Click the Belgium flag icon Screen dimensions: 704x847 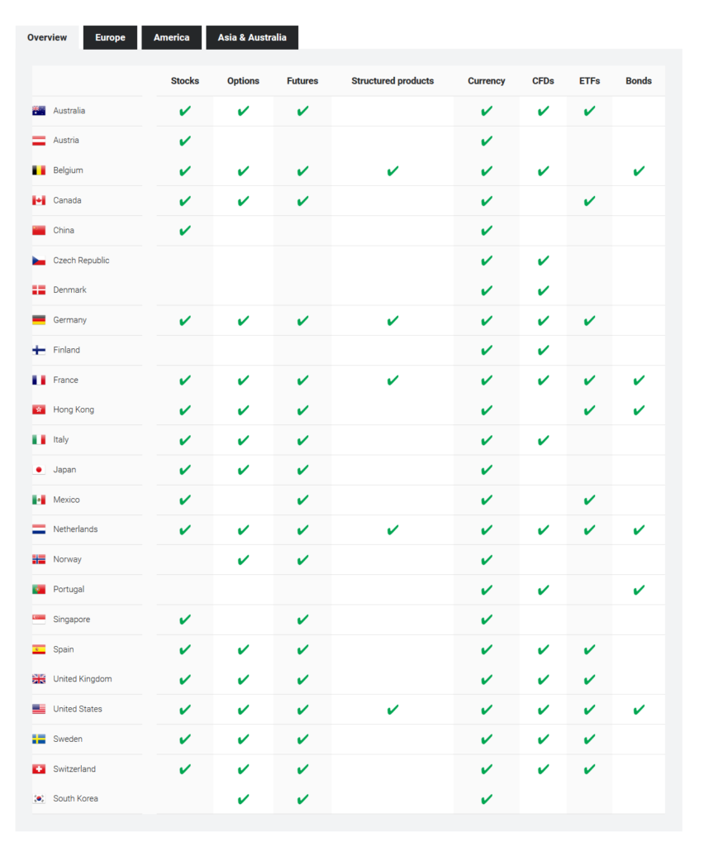(x=39, y=170)
